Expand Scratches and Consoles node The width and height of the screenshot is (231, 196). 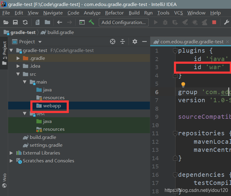[11, 161]
